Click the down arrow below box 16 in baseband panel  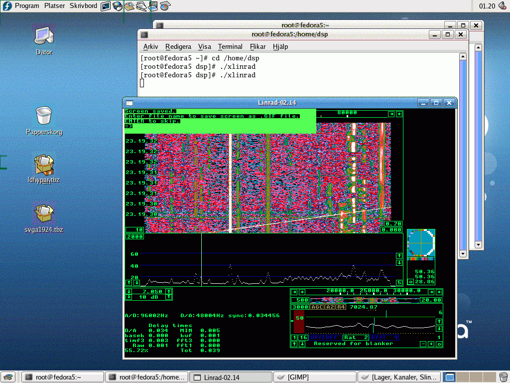click(302, 344)
